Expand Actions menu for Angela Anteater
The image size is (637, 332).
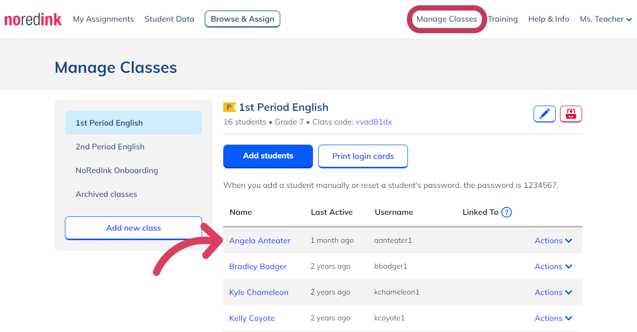[x=554, y=241]
